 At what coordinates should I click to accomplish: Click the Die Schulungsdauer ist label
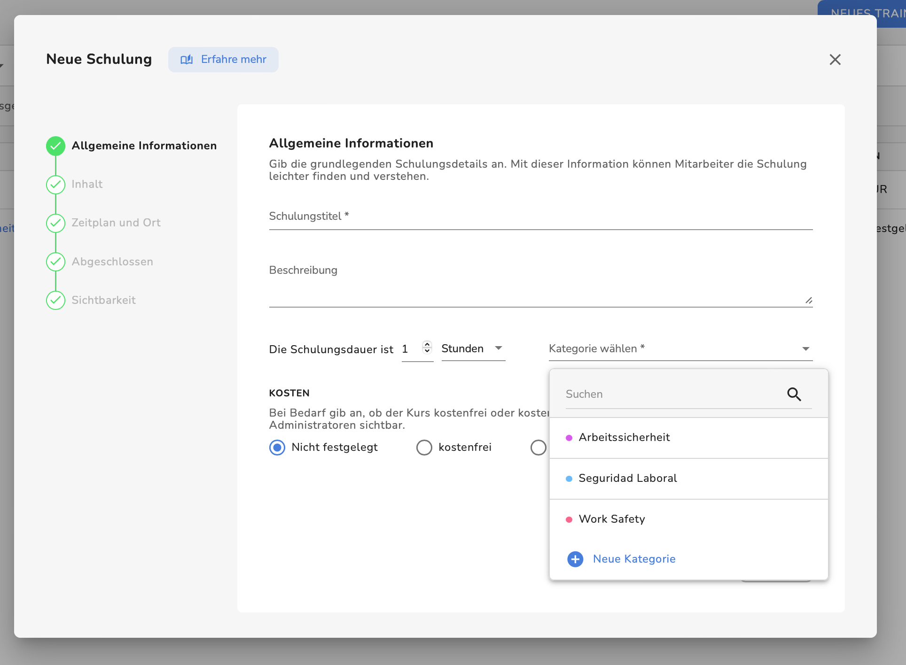[x=331, y=349]
